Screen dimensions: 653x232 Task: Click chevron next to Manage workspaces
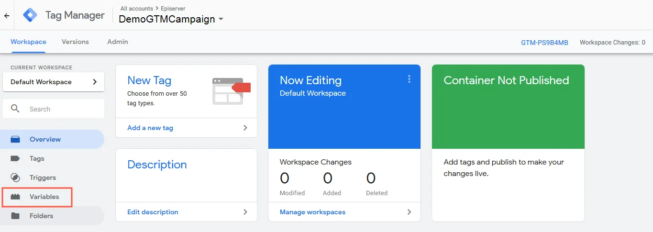coord(409,212)
